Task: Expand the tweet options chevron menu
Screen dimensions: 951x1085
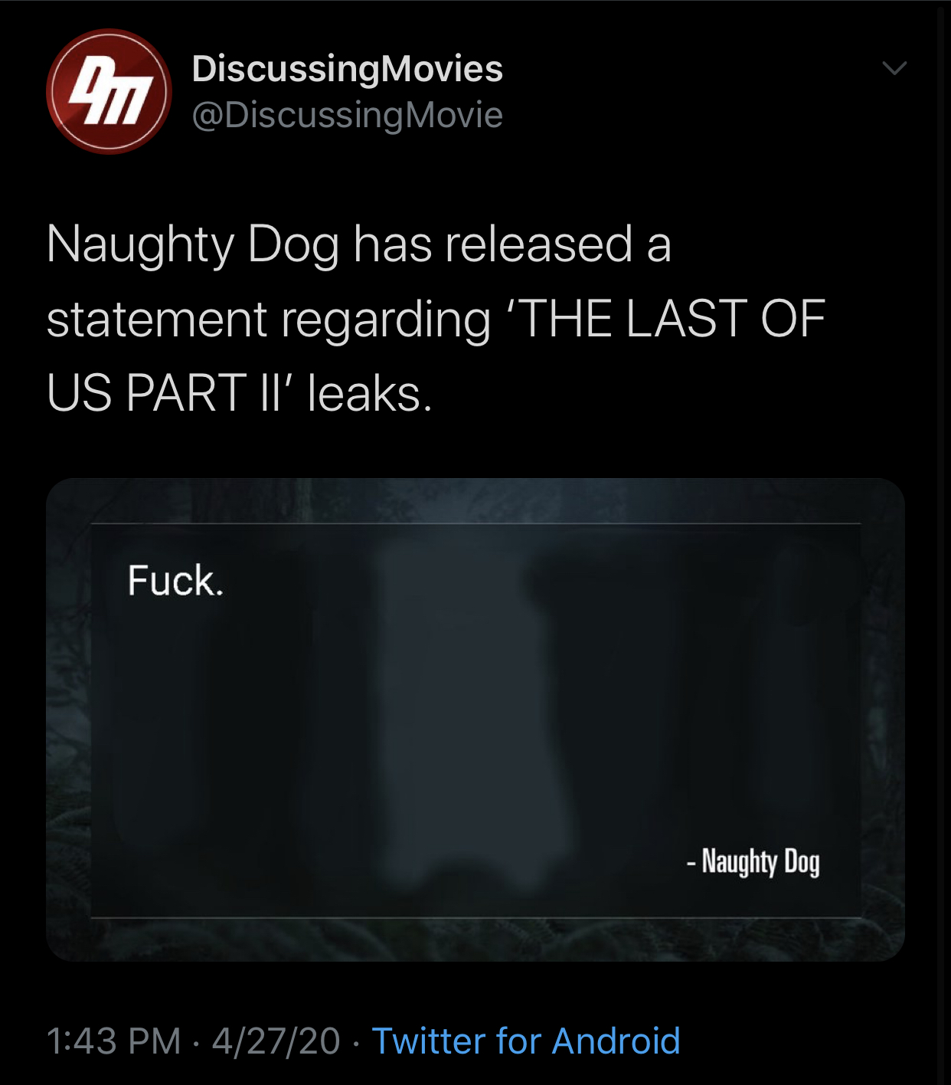Action: tap(894, 68)
